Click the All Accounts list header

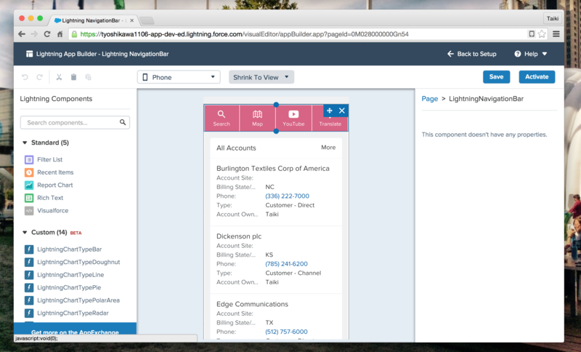pyautogui.click(x=236, y=148)
